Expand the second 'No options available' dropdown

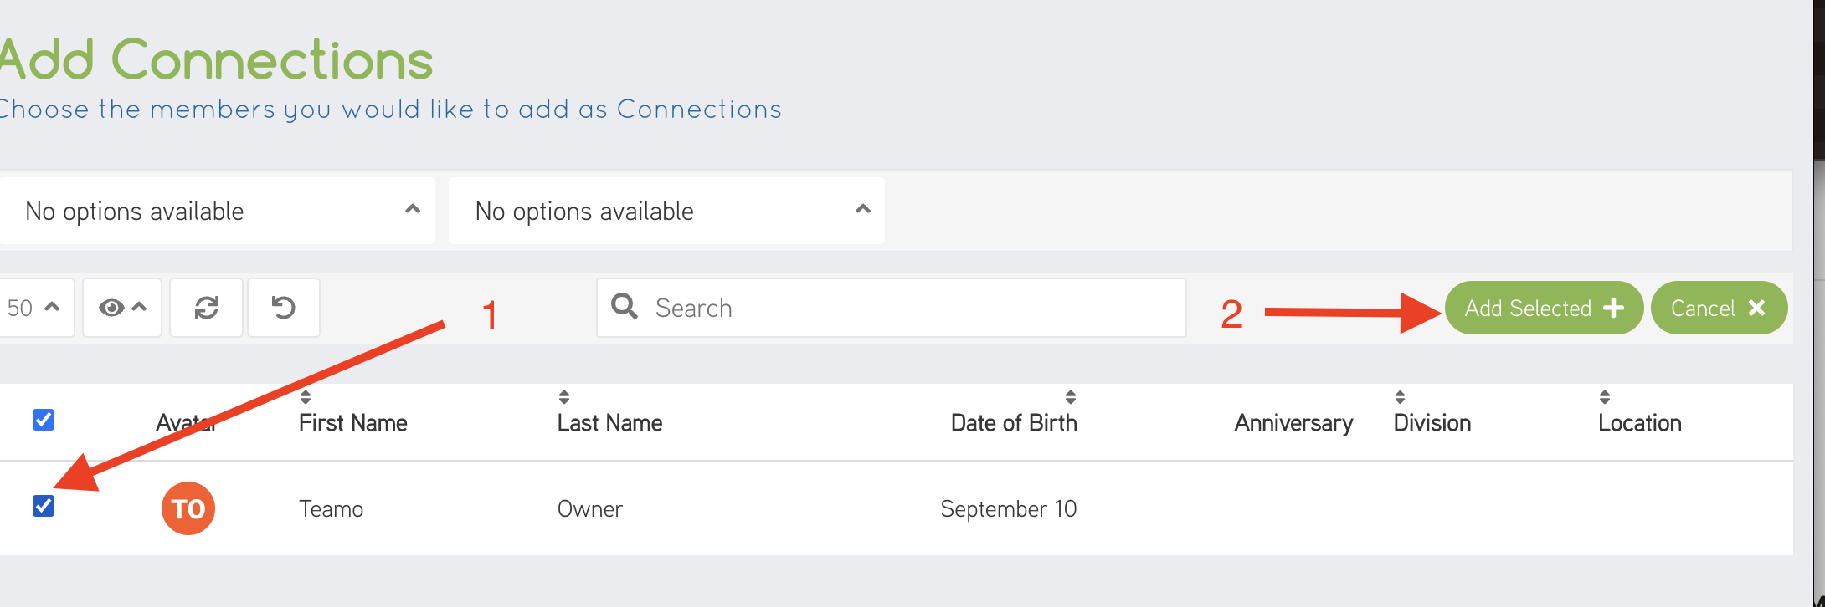[666, 211]
